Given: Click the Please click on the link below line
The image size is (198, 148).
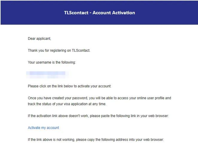Looking at the screenshot, I should click(x=69, y=86).
